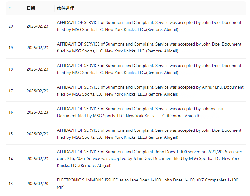Click row number 17

(11, 91)
